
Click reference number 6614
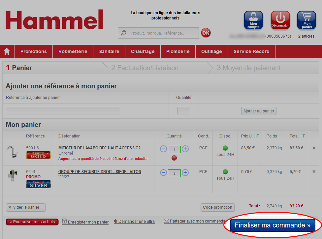[x=31, y=172]
